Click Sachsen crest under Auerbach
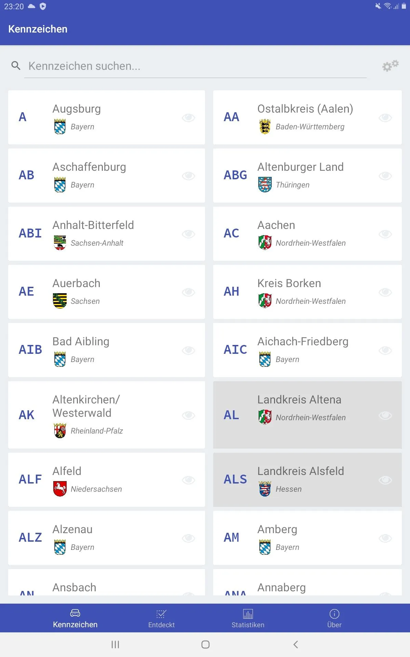410x657 pixels. point(60,301)
